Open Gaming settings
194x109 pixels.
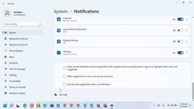[x=23, y=75]
